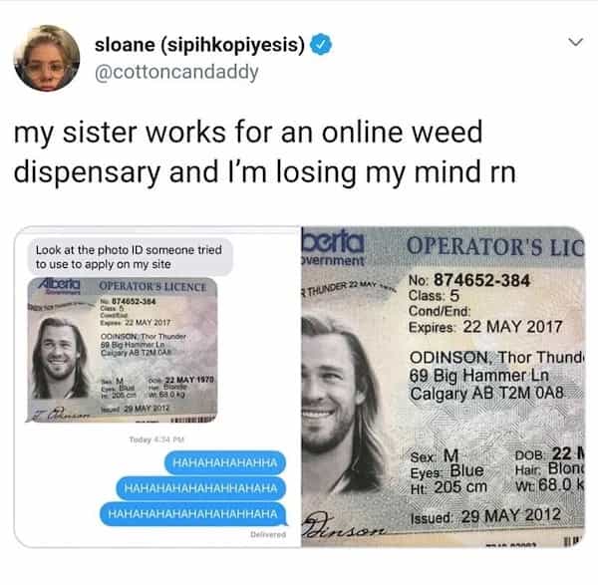Click the blue verified badge
This screenshot has height=585, width=598.
[x=321, y=45]
